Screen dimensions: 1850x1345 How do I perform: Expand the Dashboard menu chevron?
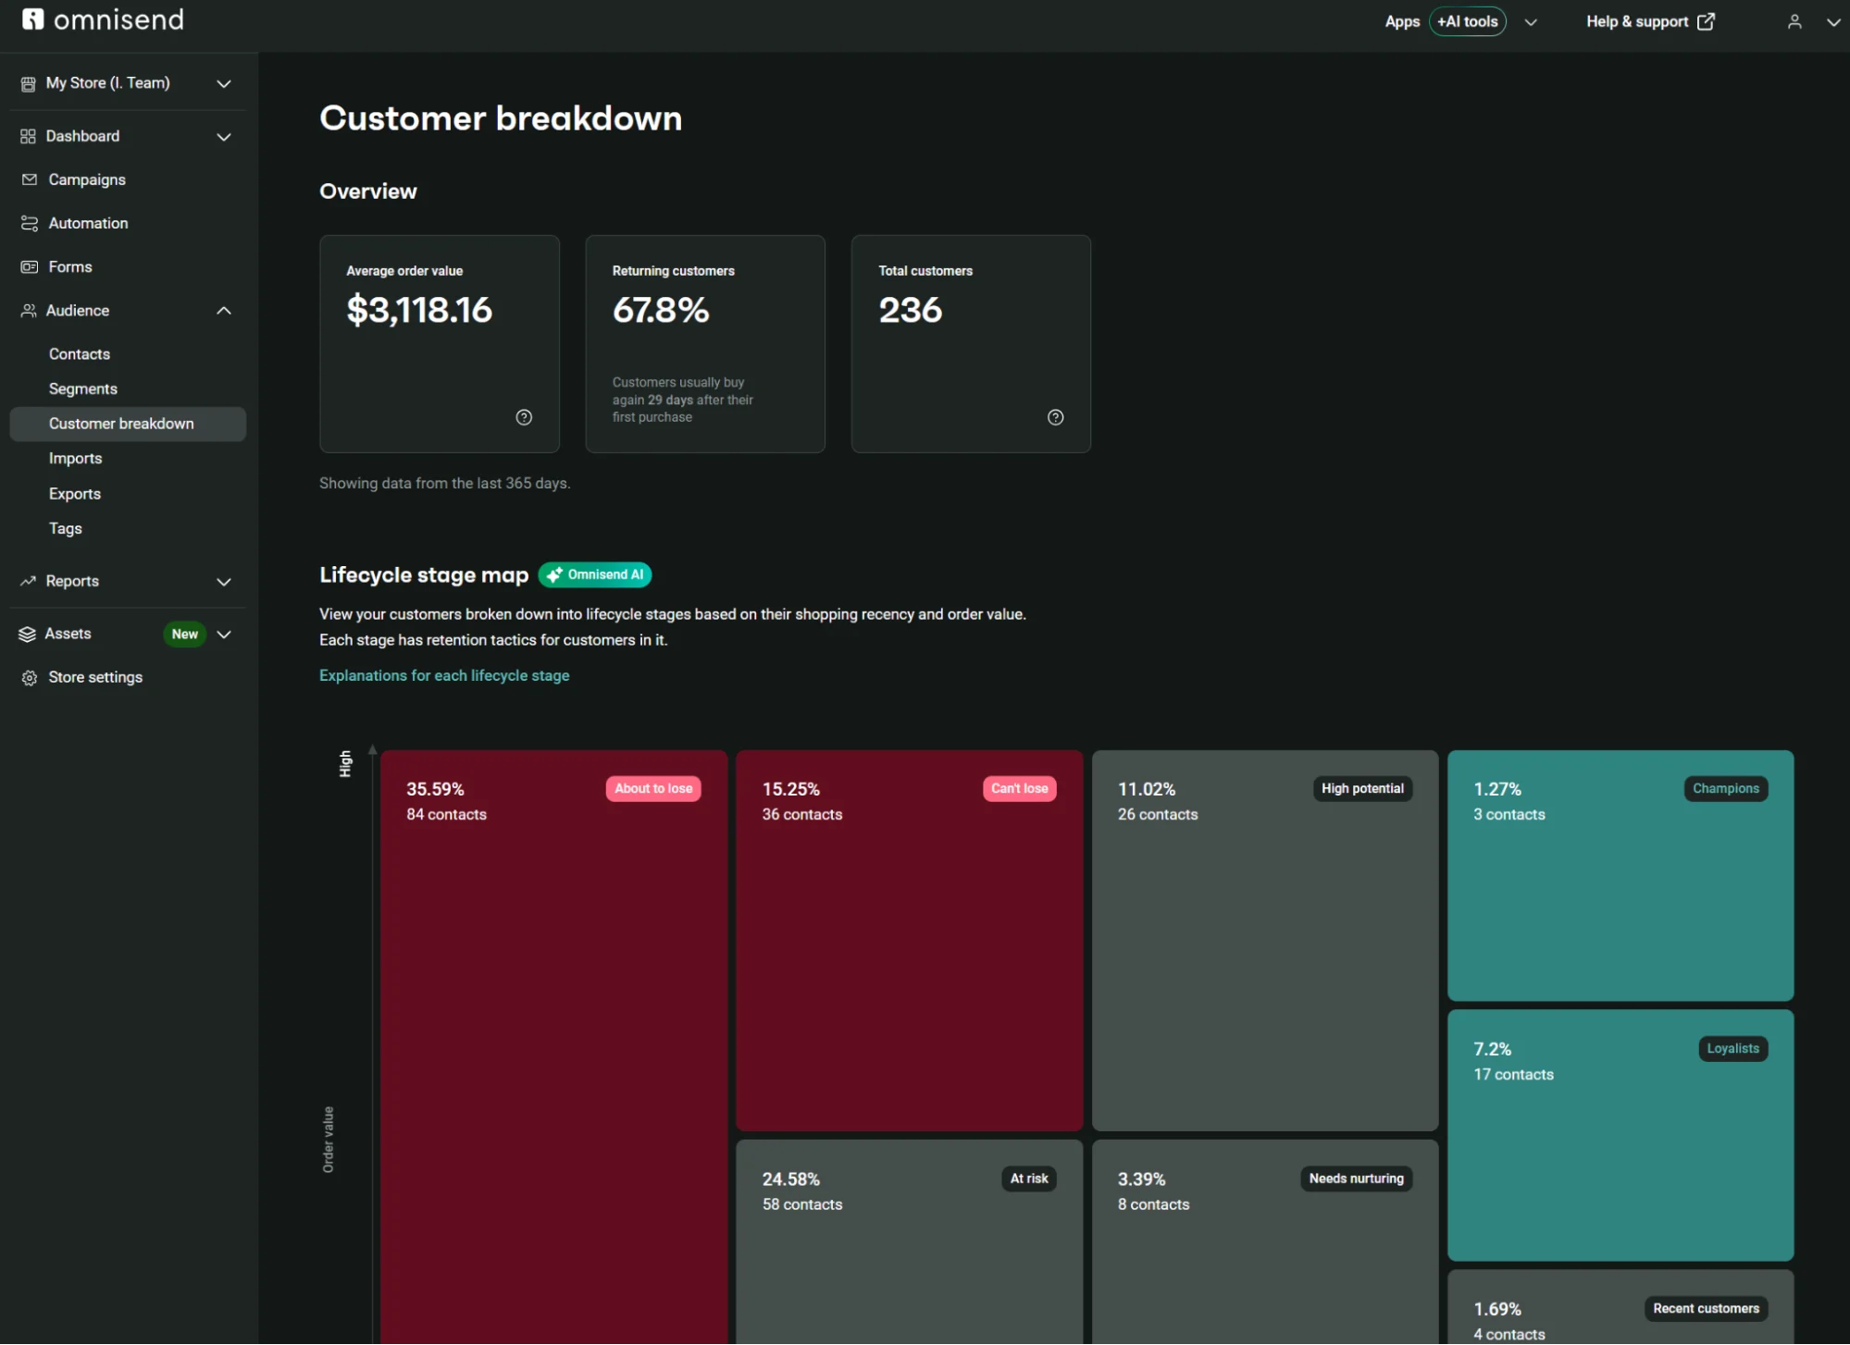[224, 137]
